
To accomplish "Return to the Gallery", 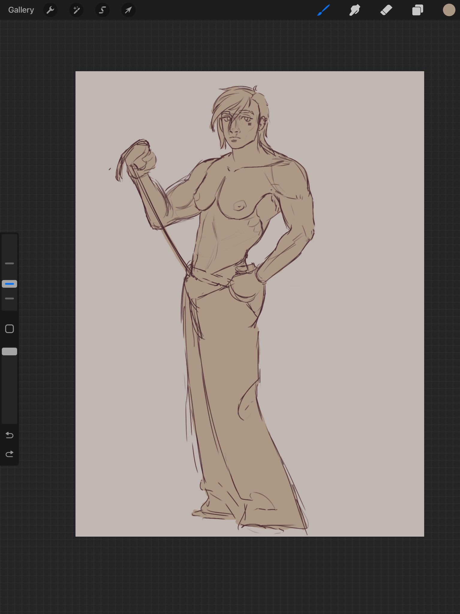I will pyautogui.click(x=21, y=10).
